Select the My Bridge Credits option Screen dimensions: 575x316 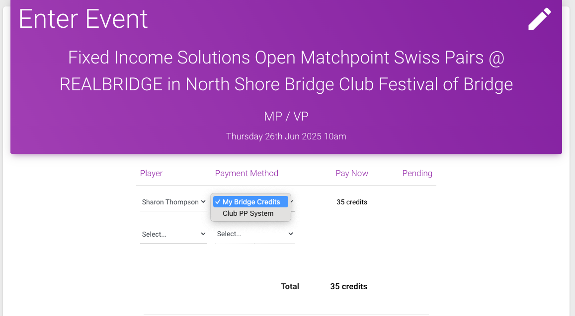pyautogui.click(x=251, y=202)
